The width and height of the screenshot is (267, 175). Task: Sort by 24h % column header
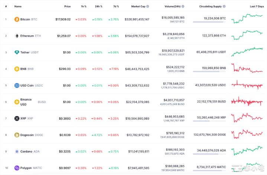click(x=98, y=6)
